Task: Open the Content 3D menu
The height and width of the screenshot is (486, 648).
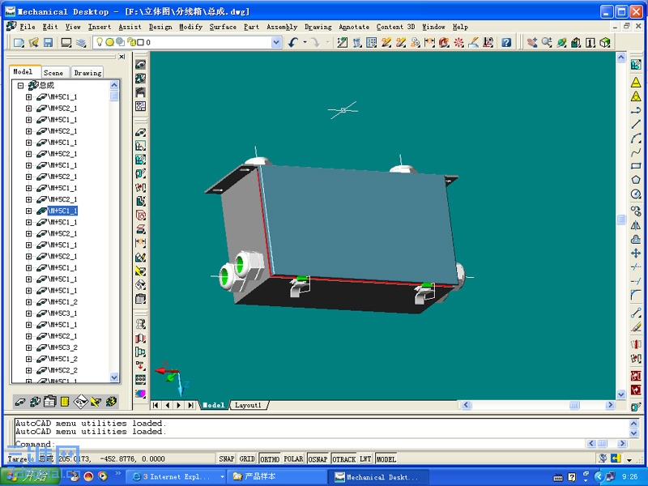Action: (395, 27)
